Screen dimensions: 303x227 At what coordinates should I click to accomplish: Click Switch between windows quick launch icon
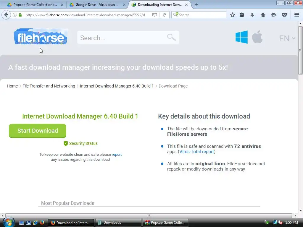pos(28,223)
